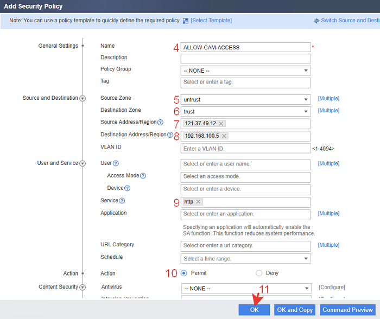Collapse the User and Service section
The image size is (380, 319).
click(83, 163)
